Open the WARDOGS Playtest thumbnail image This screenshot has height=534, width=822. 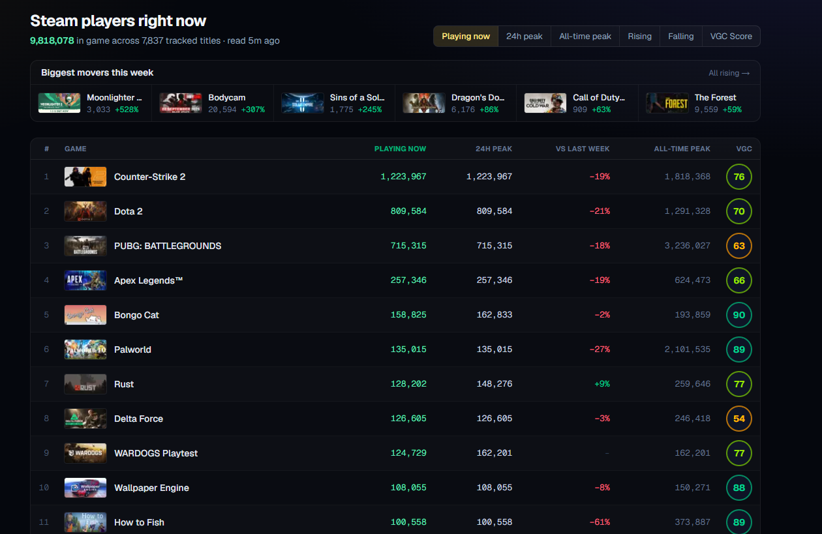[x=85, y=453]
